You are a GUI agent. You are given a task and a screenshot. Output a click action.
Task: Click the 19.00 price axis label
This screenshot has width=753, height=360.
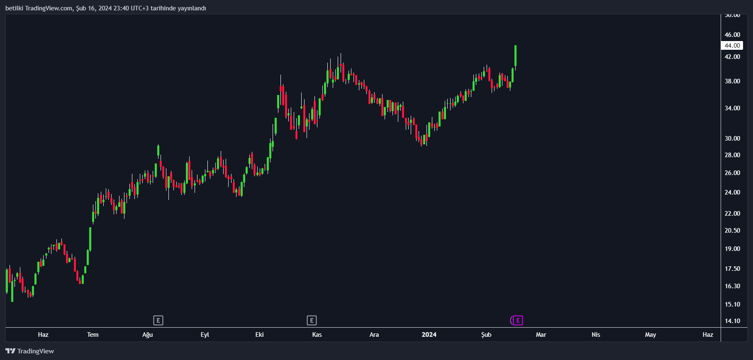click(732, 249)
